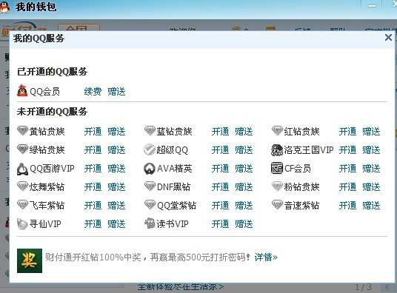Click the QQ penguin icon in 我的钱包 title bar
Screen dimensions: 397x293
click(x=4, y=7)
